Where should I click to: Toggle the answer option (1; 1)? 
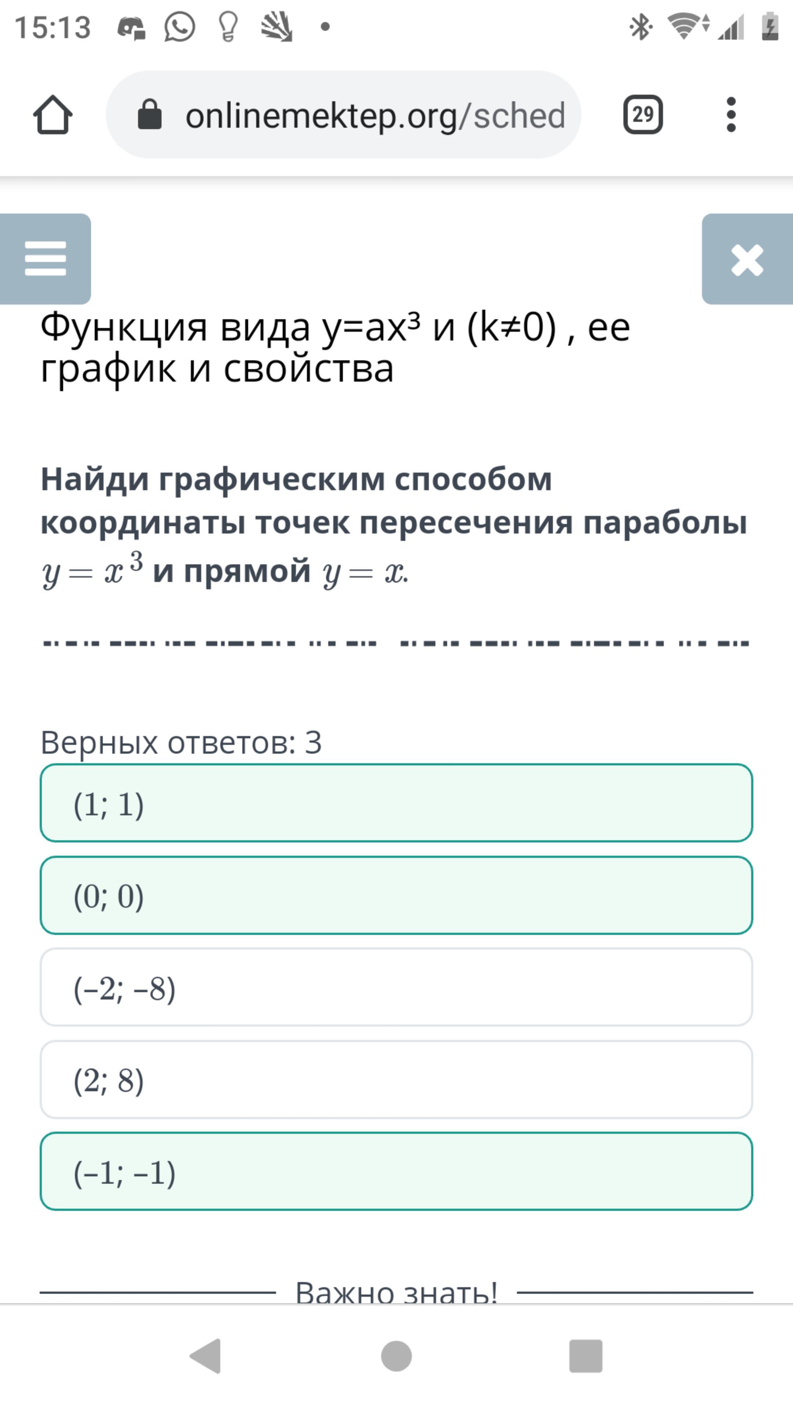396,802
